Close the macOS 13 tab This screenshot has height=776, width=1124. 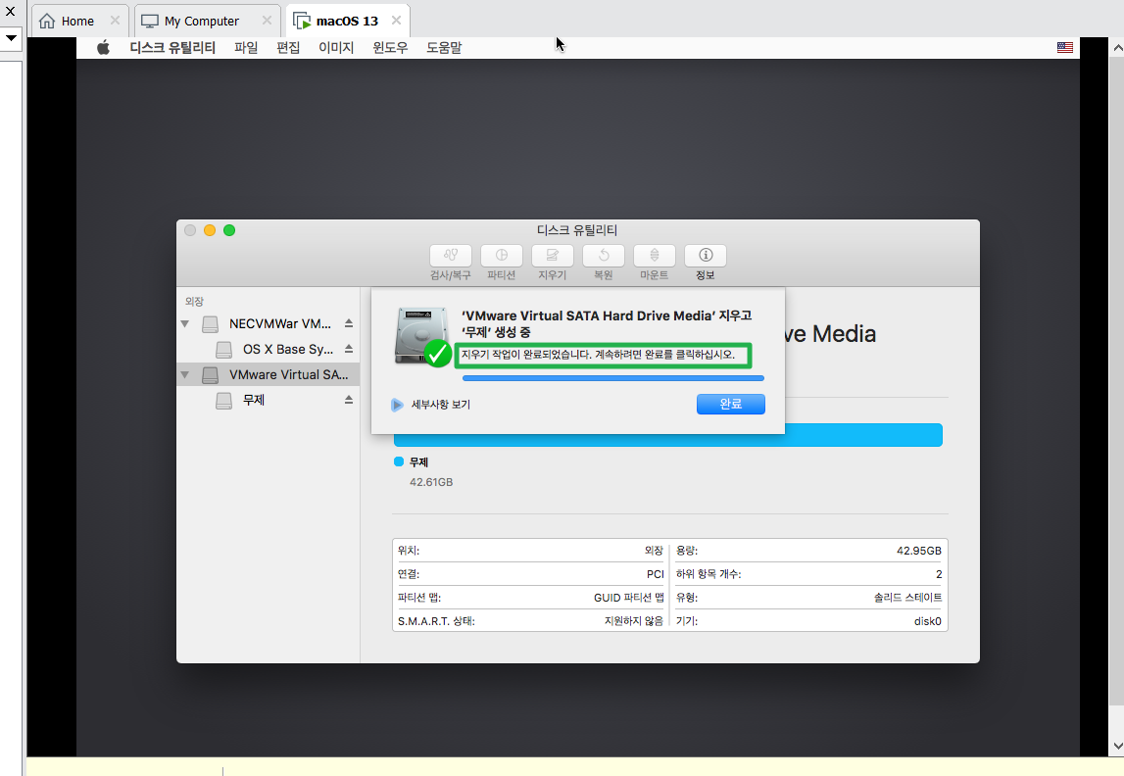(x=397, y=20)
